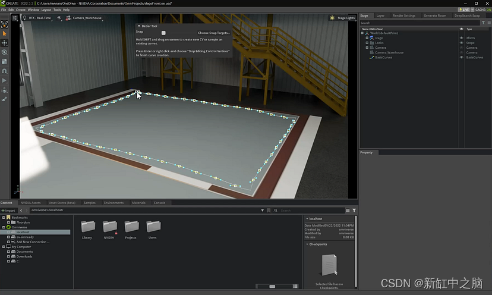Click the Choose Snap Targets button

point(214,33)
